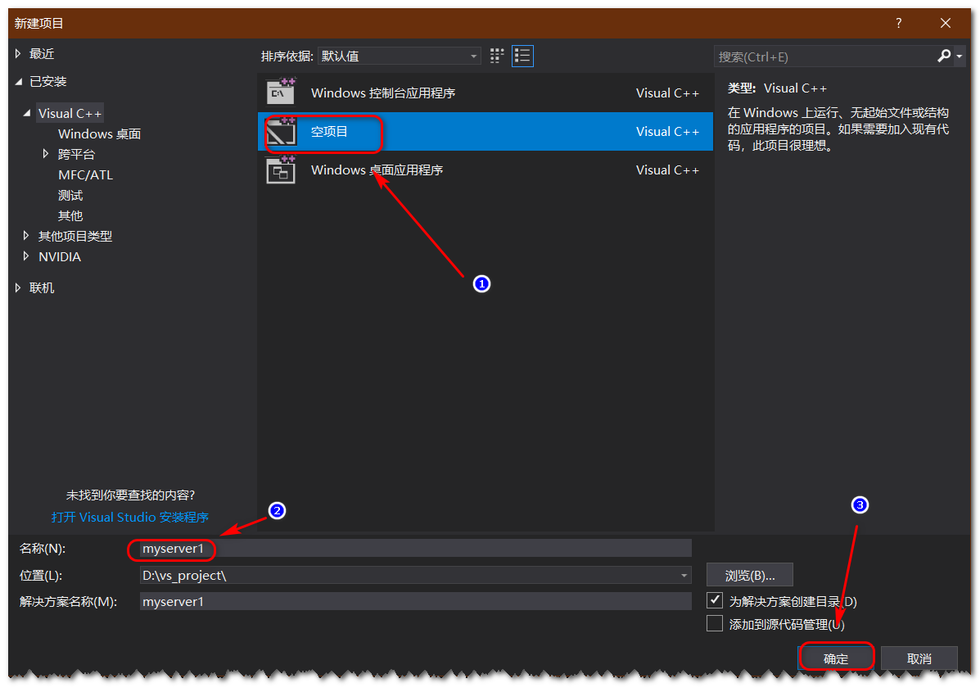This screenshot has width=980, height=692.
Task: Click 最近 label in tree
Action: 42,54
